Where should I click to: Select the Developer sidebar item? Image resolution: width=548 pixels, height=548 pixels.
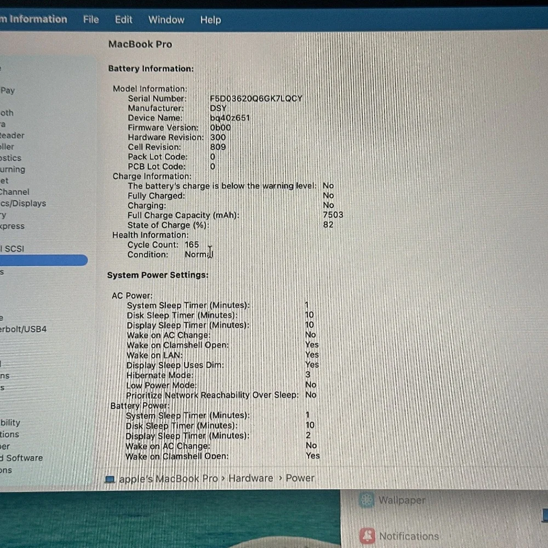point(5,446)
